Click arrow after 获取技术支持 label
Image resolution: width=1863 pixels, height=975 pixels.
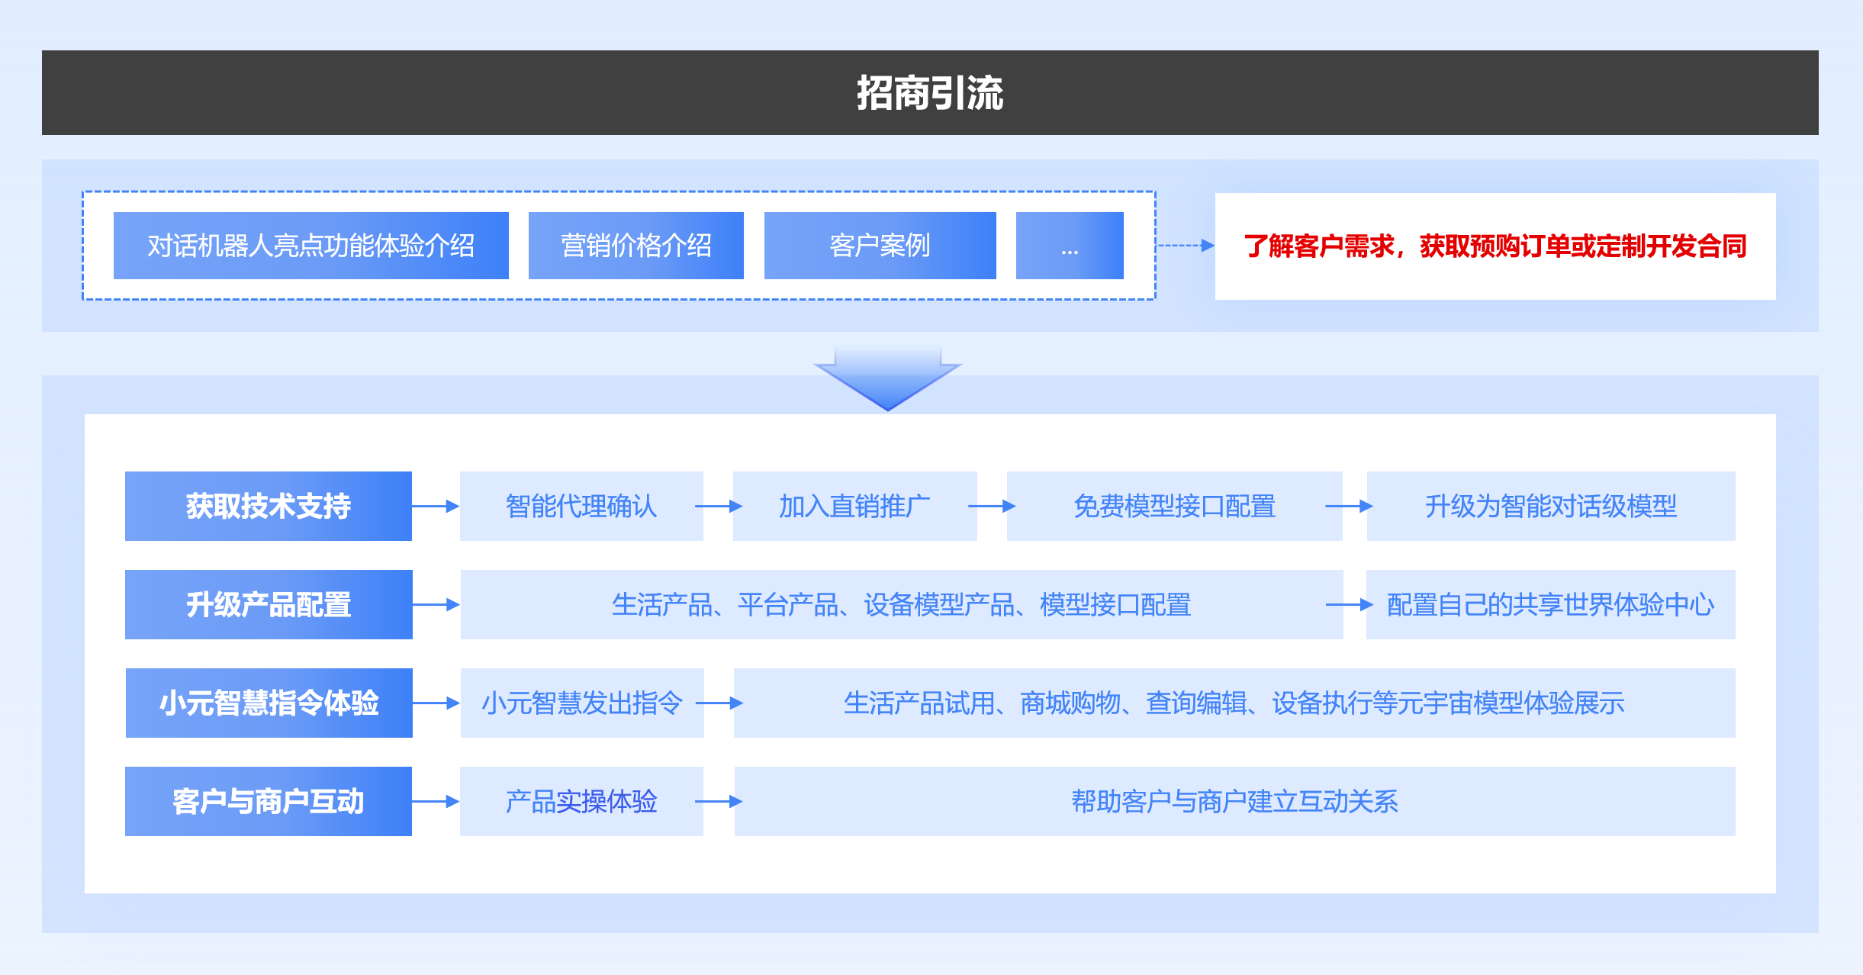(x=436, y=506)
